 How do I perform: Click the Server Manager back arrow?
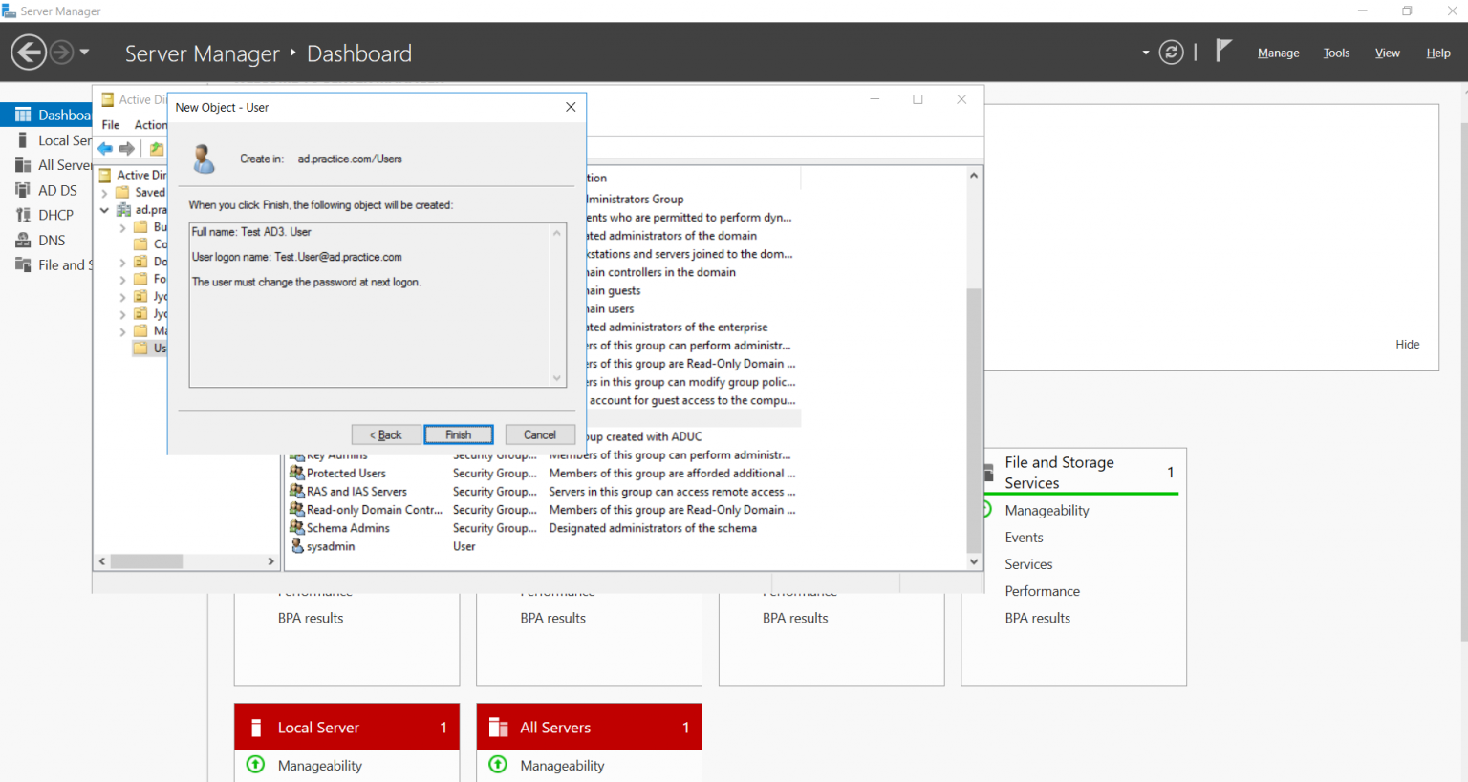[x=29, y=53]
